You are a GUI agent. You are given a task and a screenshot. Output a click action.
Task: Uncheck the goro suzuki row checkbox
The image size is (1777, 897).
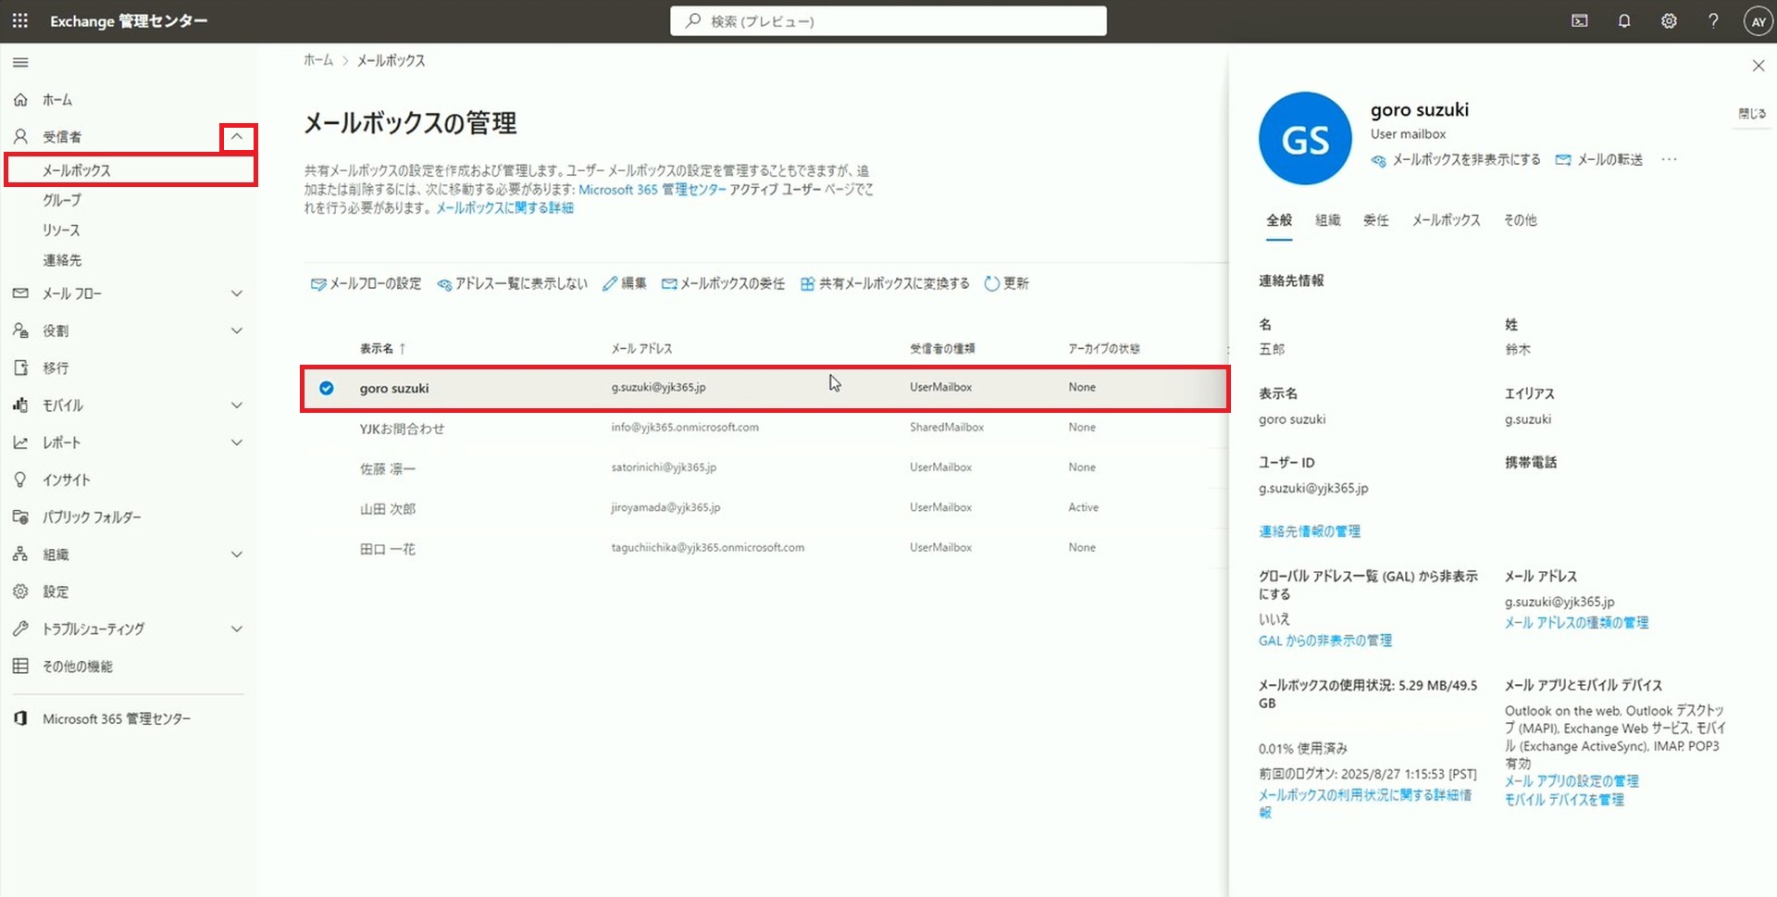pos(327,388)
